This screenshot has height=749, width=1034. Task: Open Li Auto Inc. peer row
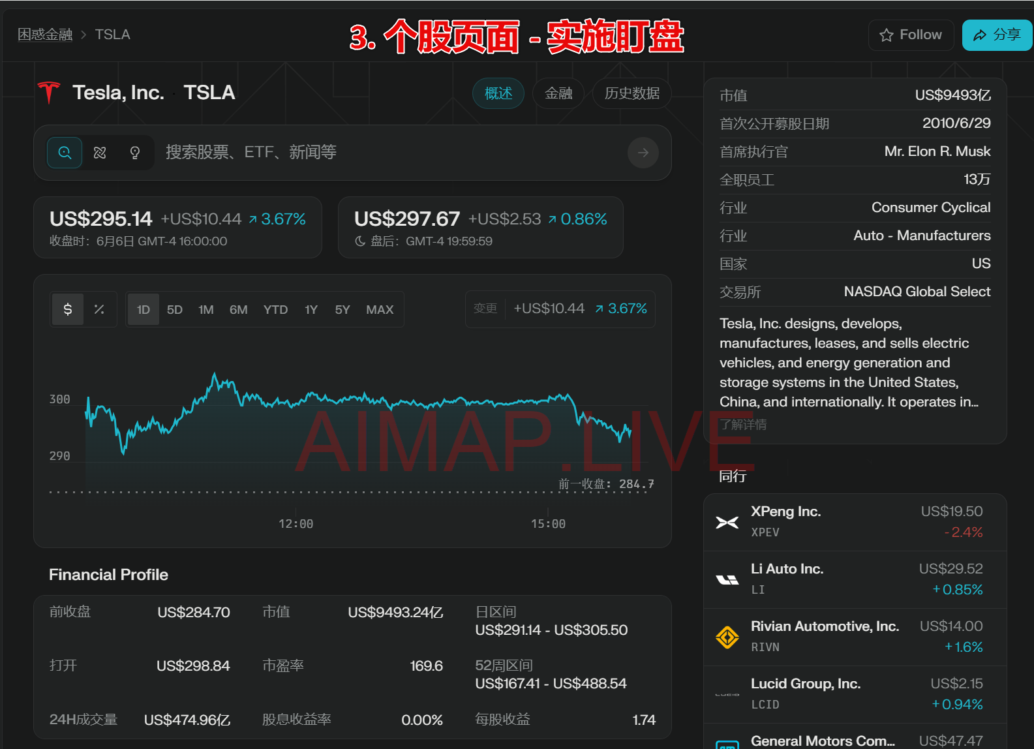pyautogui.click(x=855, y=579)
